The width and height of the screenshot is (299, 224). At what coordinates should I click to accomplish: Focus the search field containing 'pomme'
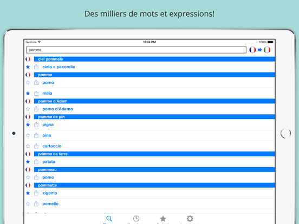(136, 50)
